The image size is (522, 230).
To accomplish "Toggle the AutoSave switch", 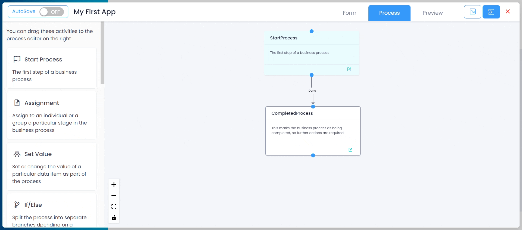I will pyautogui.click(x=51, y=12).
